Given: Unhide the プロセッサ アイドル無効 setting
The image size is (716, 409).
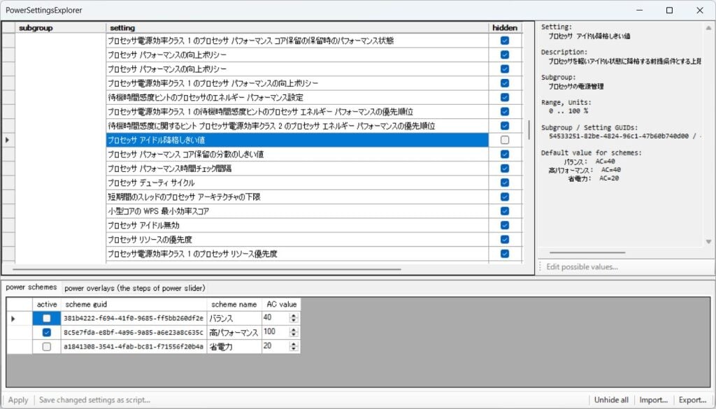Looking at the screenshot, I should click(504, 225).
